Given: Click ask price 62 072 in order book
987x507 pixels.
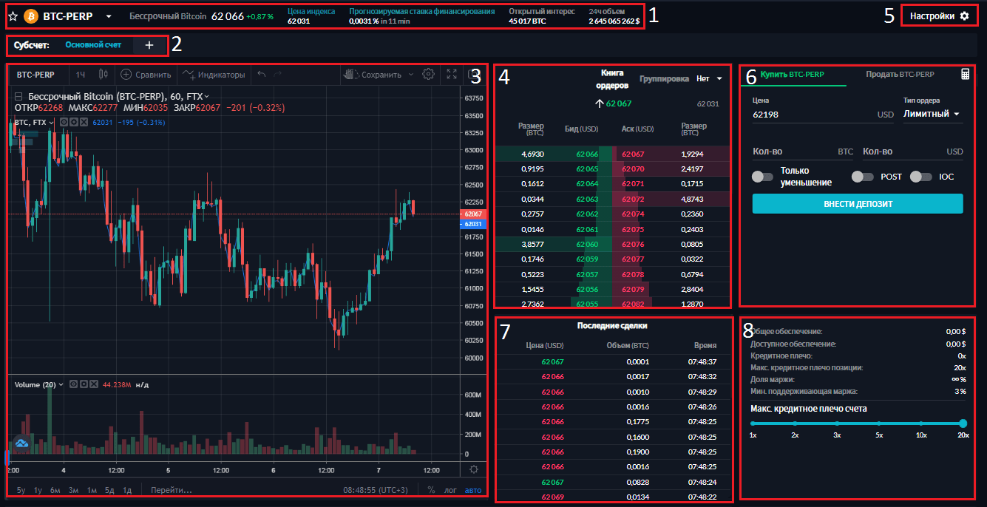Looking at the screenshot, I should coord(634,199).
